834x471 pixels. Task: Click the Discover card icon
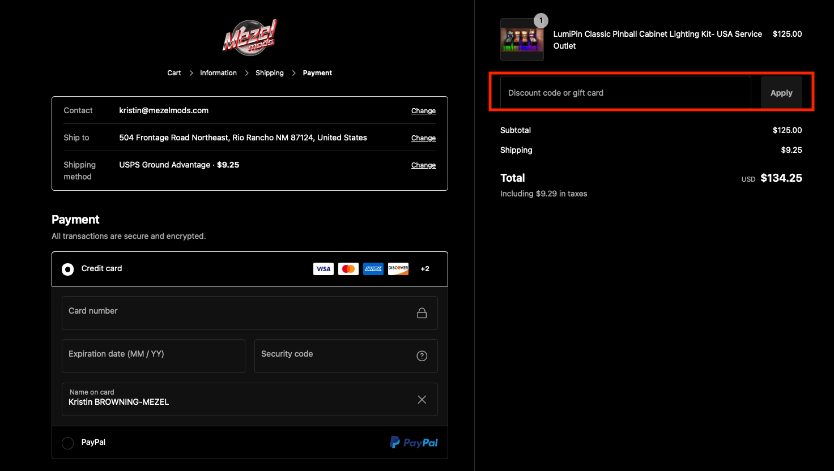click(x=398, y=269)
